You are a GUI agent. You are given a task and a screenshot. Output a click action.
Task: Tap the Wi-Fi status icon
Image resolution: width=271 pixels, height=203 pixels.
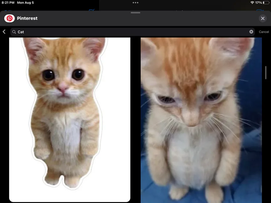pyautogui.click(x=252, y=3)
